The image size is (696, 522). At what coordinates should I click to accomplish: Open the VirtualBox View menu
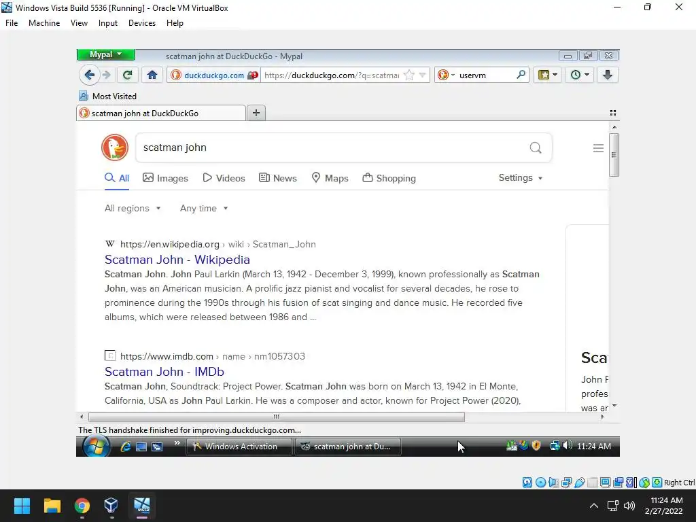coord(79,23)
